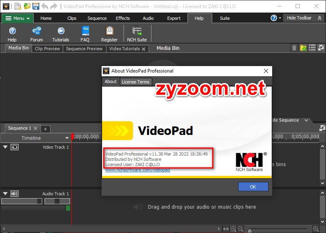326x233 pixels.
Task: Open the Sequence ribbon tab
Action: pyautogui.click(x=97, y=18)
